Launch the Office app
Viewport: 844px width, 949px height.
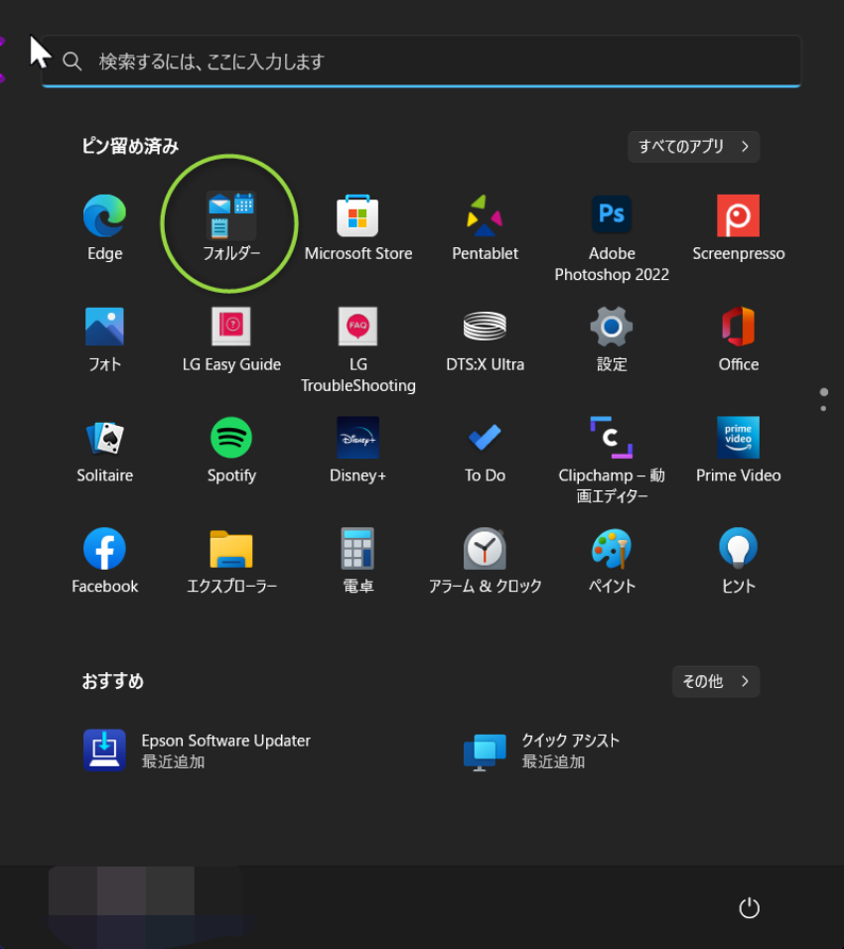[738, 339]
